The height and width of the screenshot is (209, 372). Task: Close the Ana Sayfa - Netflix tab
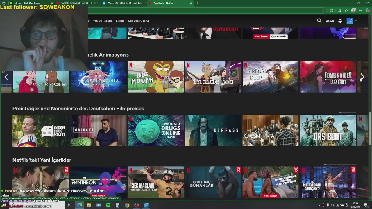pos(191,3)
